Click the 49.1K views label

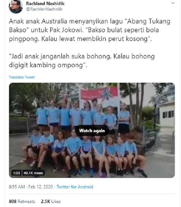pyautogui.click(x=33, y=173)
